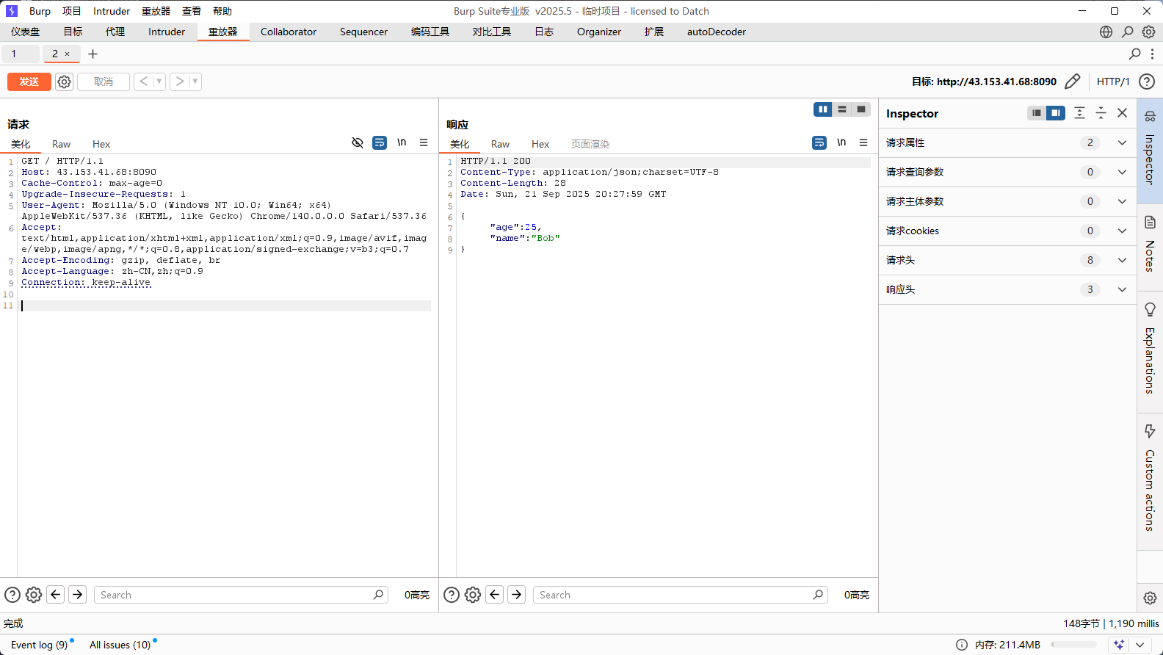Open Repeater send settings gear icon
The width and height of the screenshot is (1163, 655).
click(x=65, y=82)
